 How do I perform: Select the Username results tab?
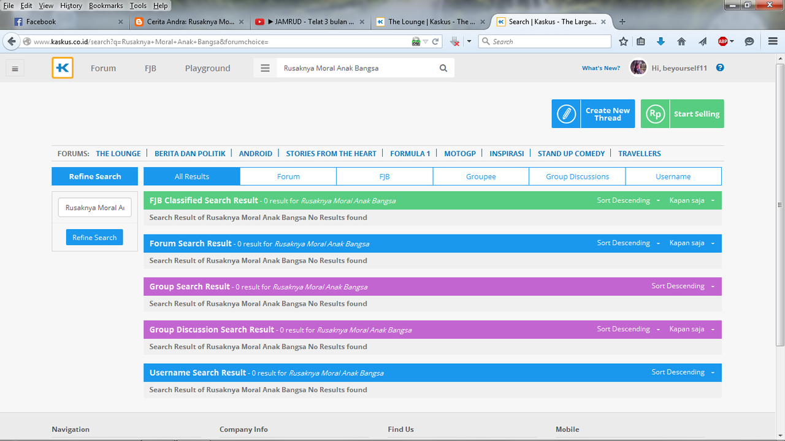point(673,176)
